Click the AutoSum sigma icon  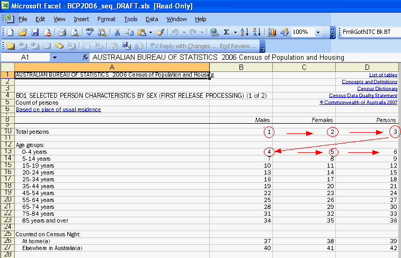click(x=227, y=32)
